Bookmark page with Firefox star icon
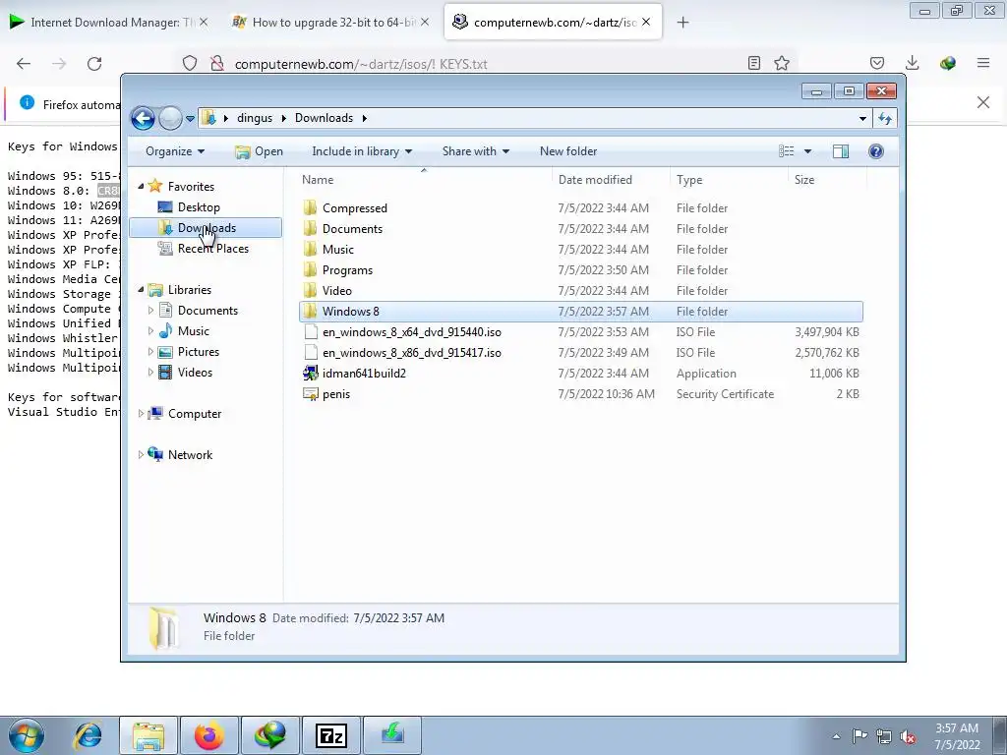Viewport: 1007px width, 755px height. 782,63
